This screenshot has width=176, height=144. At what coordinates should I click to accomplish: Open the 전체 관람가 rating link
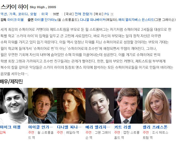[83, 14]
